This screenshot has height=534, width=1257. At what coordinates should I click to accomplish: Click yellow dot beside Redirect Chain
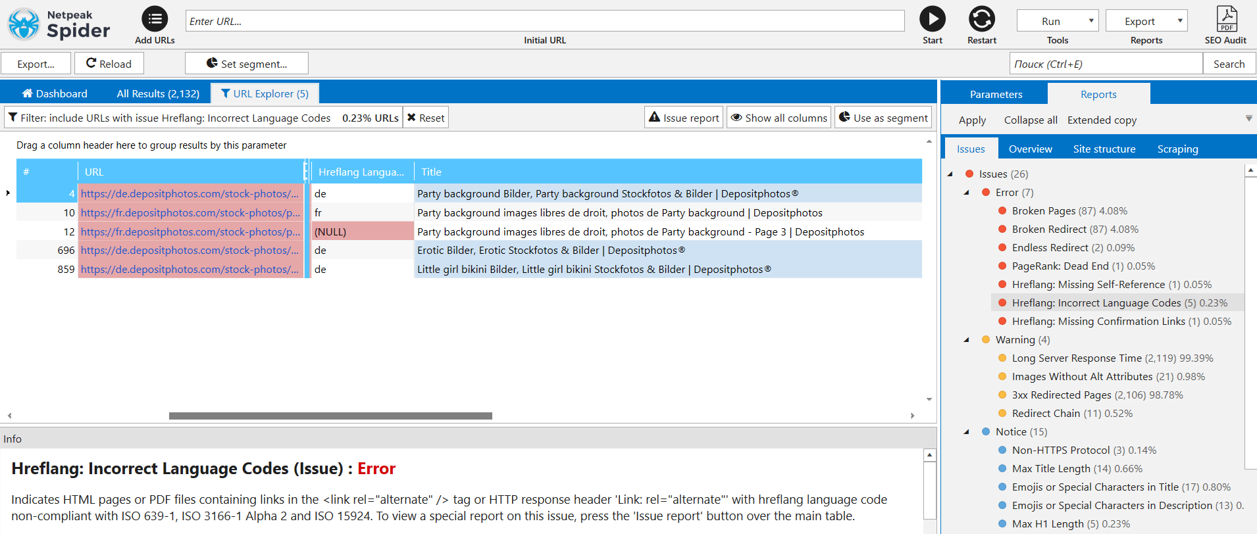[1002, 414]
